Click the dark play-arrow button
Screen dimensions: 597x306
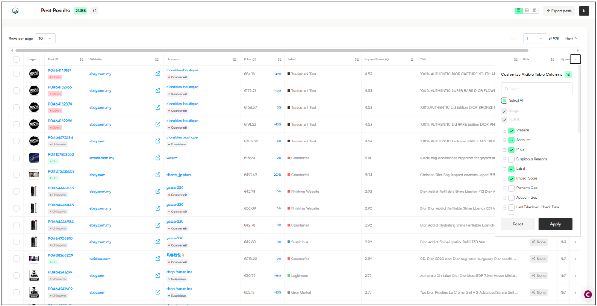click(x=584, y=11)
